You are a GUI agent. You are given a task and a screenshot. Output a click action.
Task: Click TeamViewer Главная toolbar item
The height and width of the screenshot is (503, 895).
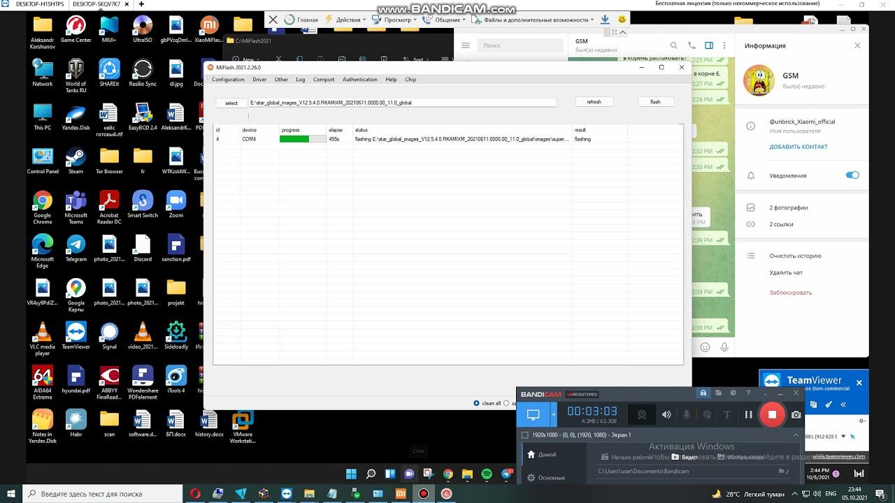302,20
